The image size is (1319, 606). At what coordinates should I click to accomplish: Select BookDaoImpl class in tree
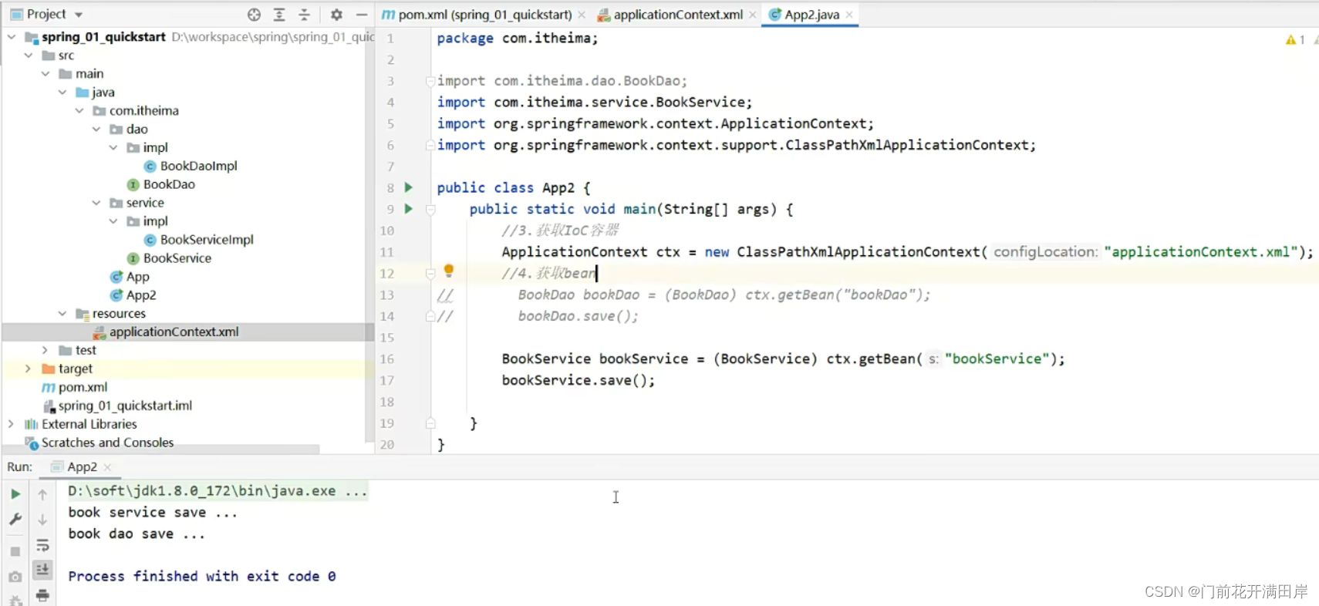(198, 166)
